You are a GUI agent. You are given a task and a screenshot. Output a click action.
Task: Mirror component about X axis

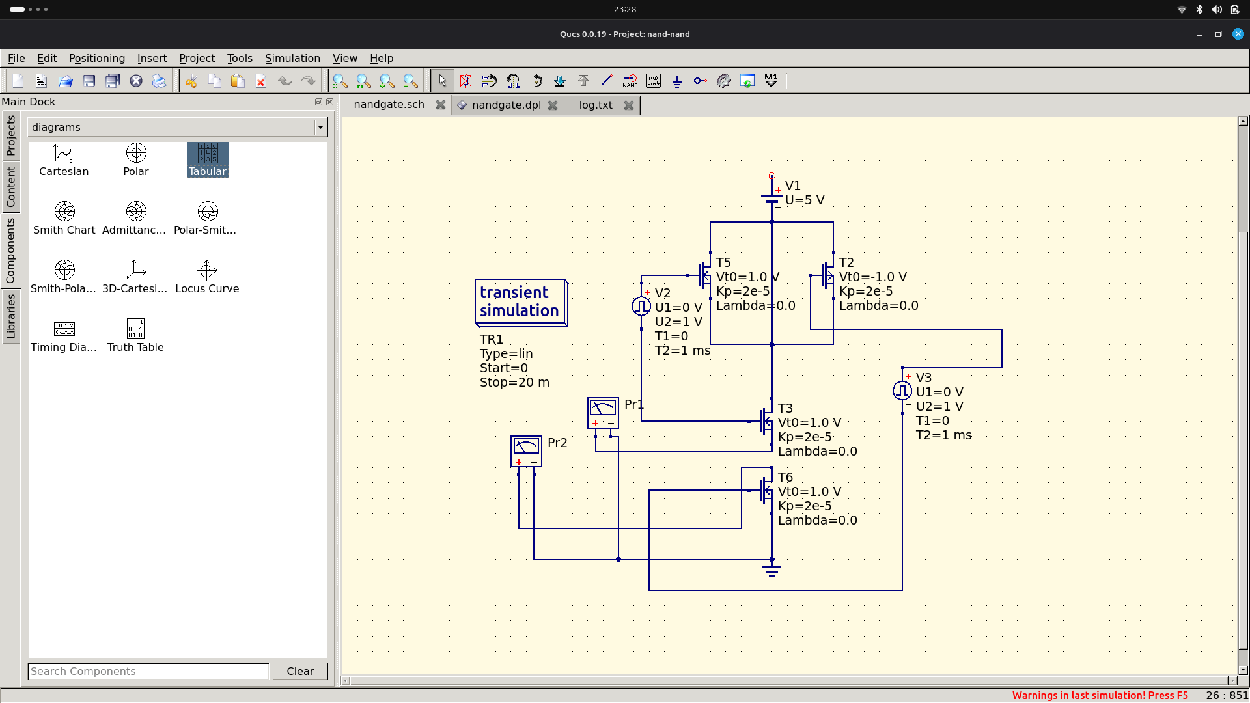click(x=489, y=81)
